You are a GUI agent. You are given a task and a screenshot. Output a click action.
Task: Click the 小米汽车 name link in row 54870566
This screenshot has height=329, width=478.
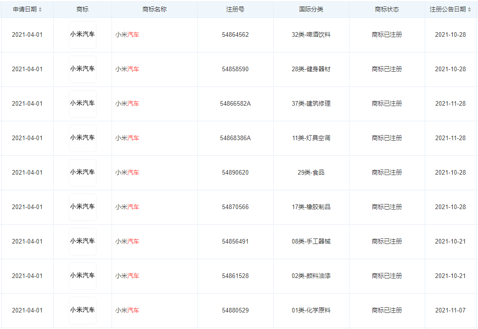pyautogui.click(x=127, y=207)
